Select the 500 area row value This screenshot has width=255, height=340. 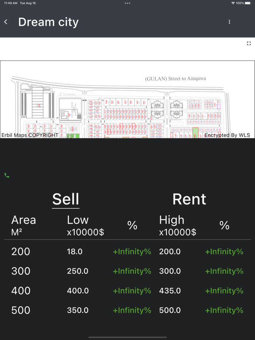click(21, 310)
